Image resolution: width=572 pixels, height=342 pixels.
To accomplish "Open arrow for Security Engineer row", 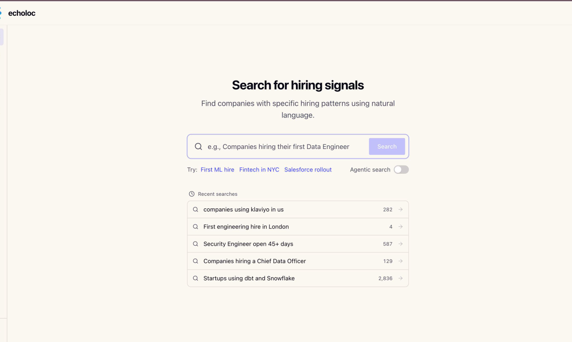I will click(400, 244).
